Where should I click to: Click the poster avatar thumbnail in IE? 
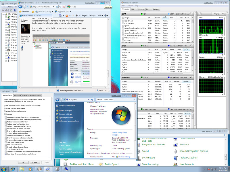pyautogui.click(x=25, y=29)
